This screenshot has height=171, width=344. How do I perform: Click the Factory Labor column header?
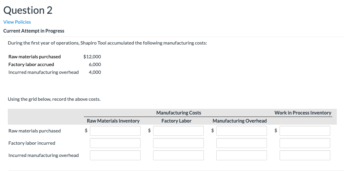176,121
